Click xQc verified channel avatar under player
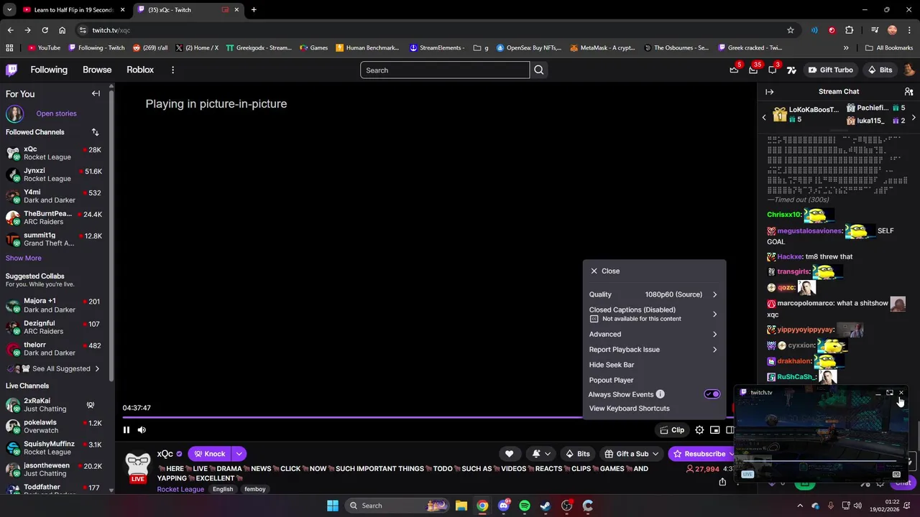Viewport: 920px width, 517px height. click(137, 466)
